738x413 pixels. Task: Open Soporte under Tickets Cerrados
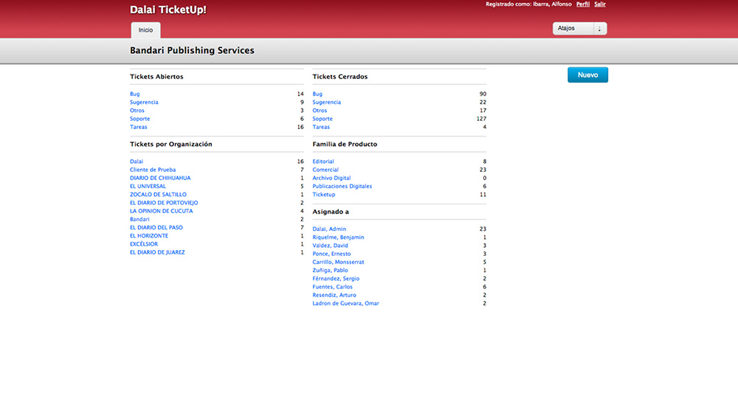[x=323, y=119]
